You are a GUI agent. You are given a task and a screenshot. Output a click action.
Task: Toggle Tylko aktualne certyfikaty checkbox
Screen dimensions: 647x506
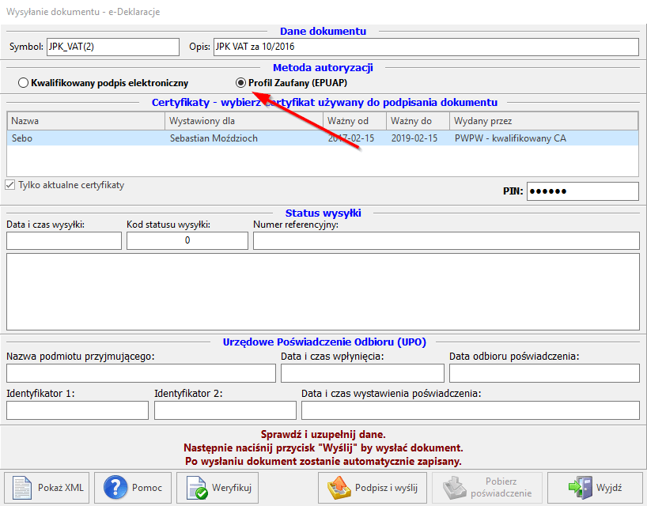tap(10, 185)
